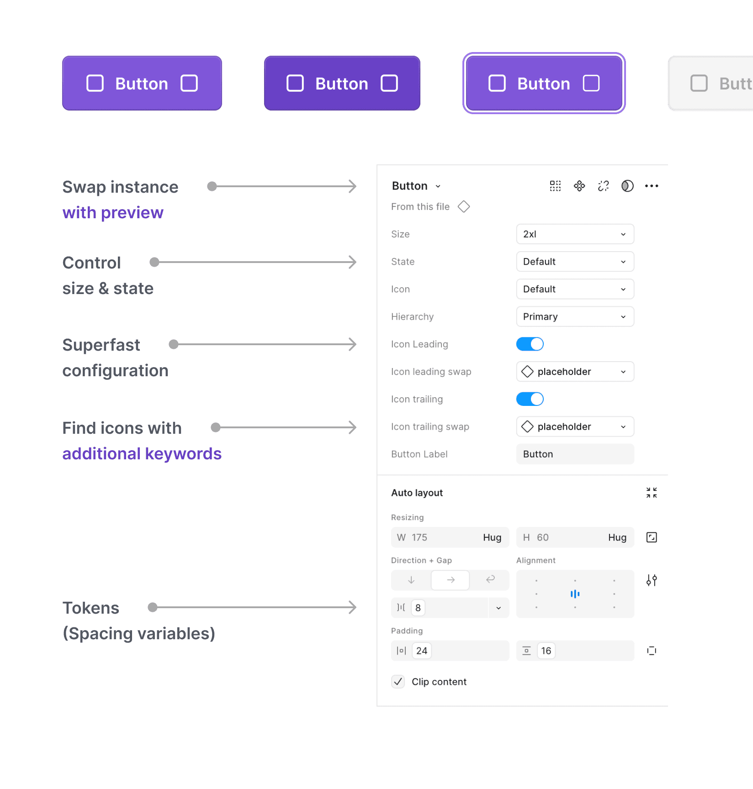Click the half-circle appearance mode icon

(627, 186)
